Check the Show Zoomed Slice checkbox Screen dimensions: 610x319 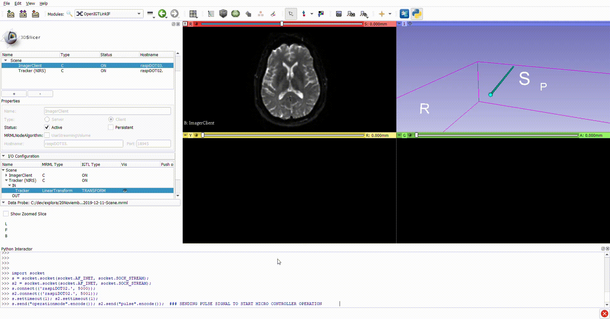pos(6,214)
